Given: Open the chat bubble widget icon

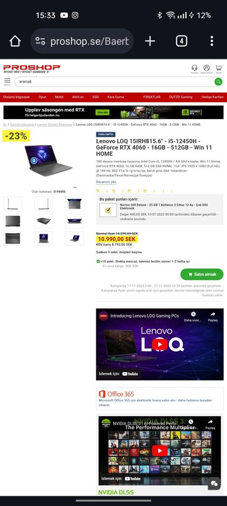Looking at the screenshot, I should 214,483.
